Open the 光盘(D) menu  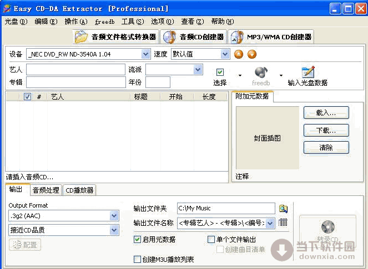[x=16, y=22]
